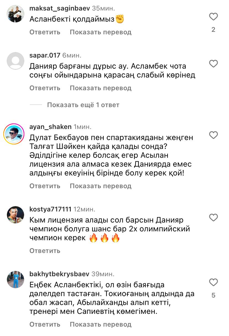
Task: Show translation of bakhytbekrysbaev's comment
Action: pos(100,324)
